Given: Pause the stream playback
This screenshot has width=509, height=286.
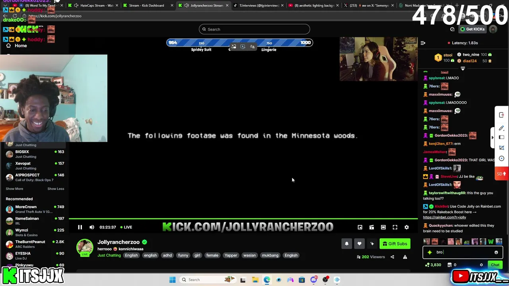Looking at the screenshot, I should pos(80,227).
